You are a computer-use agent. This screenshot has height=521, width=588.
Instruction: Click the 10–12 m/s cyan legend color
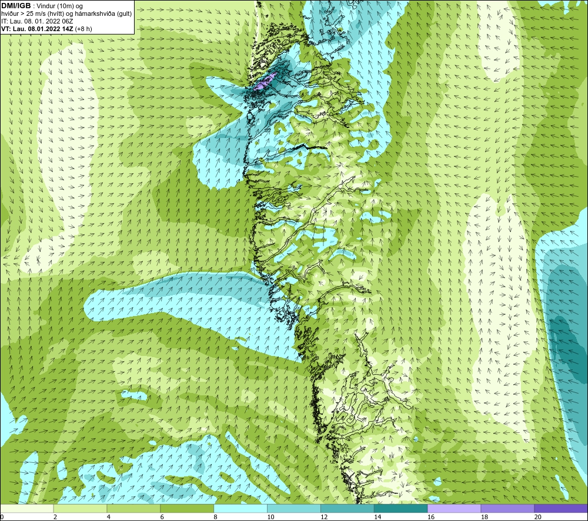click(x=294, y=509)
